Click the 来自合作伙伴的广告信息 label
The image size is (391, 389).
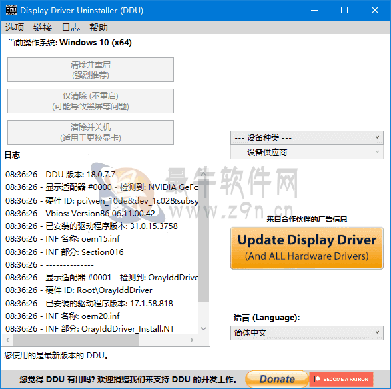[x=307, y=219]
